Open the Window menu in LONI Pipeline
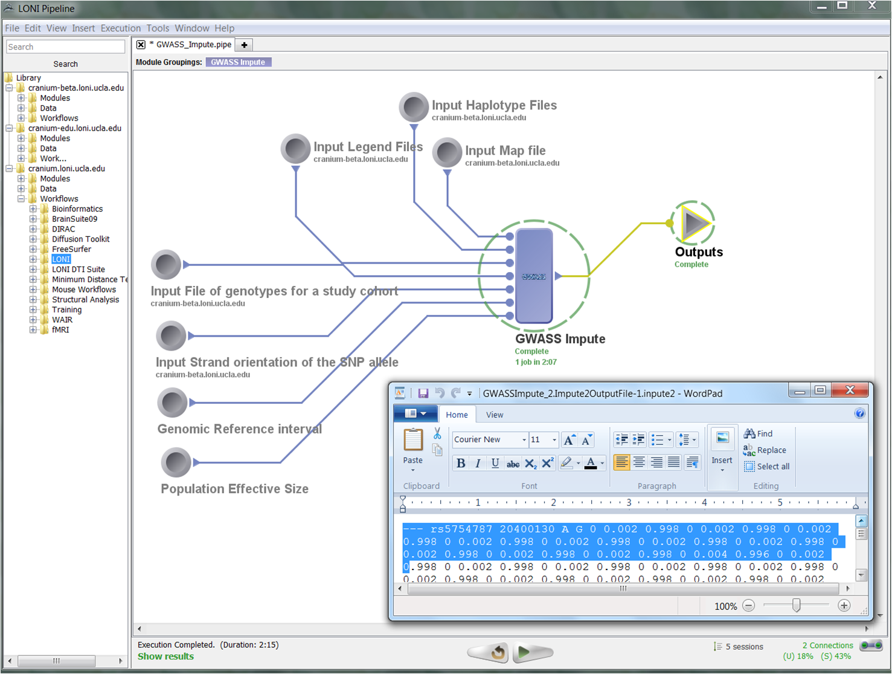This screenshot has width=892, height=674. [192, 28]
